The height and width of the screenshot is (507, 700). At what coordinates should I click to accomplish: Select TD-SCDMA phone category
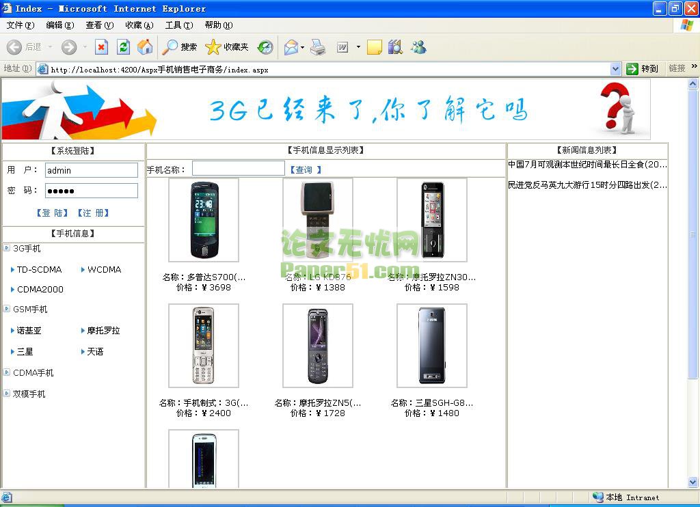[39, 270]
